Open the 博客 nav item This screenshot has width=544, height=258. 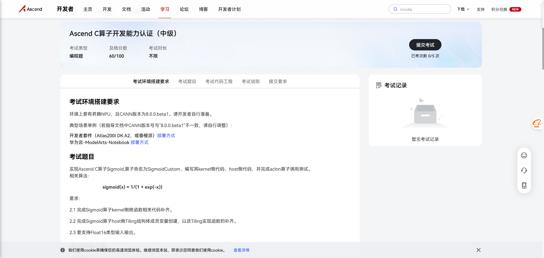coord(203,9)
